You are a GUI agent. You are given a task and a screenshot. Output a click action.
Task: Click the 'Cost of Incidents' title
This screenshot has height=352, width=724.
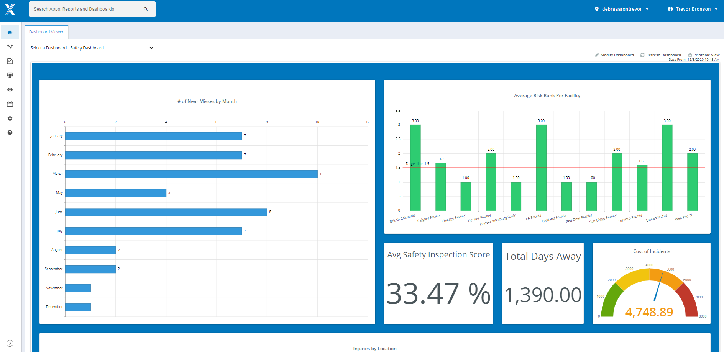point(652,251)
